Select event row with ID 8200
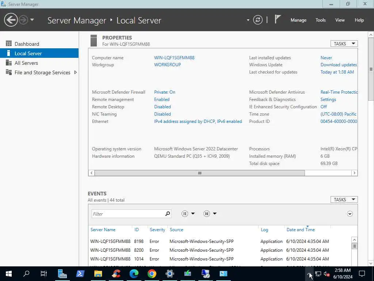Viewport: 374px width, 281px height. click(220, 250)
